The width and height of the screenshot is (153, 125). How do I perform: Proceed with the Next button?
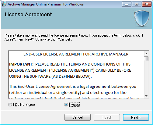coord(136,117)
